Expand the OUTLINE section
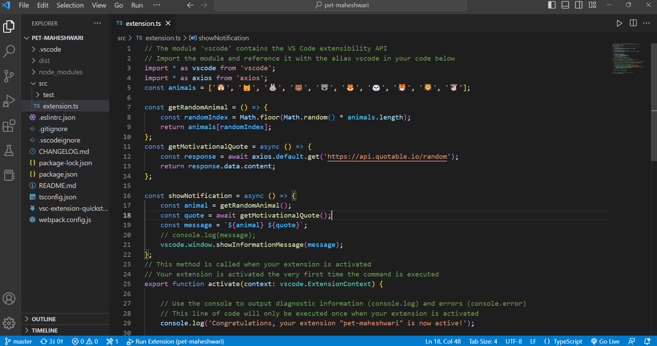This screenshot has height=346, width=657. 43,319
